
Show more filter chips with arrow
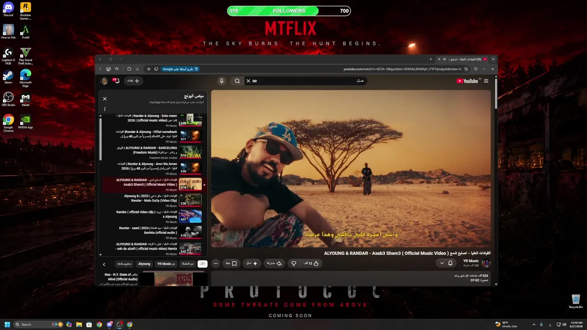coord(104,264)
